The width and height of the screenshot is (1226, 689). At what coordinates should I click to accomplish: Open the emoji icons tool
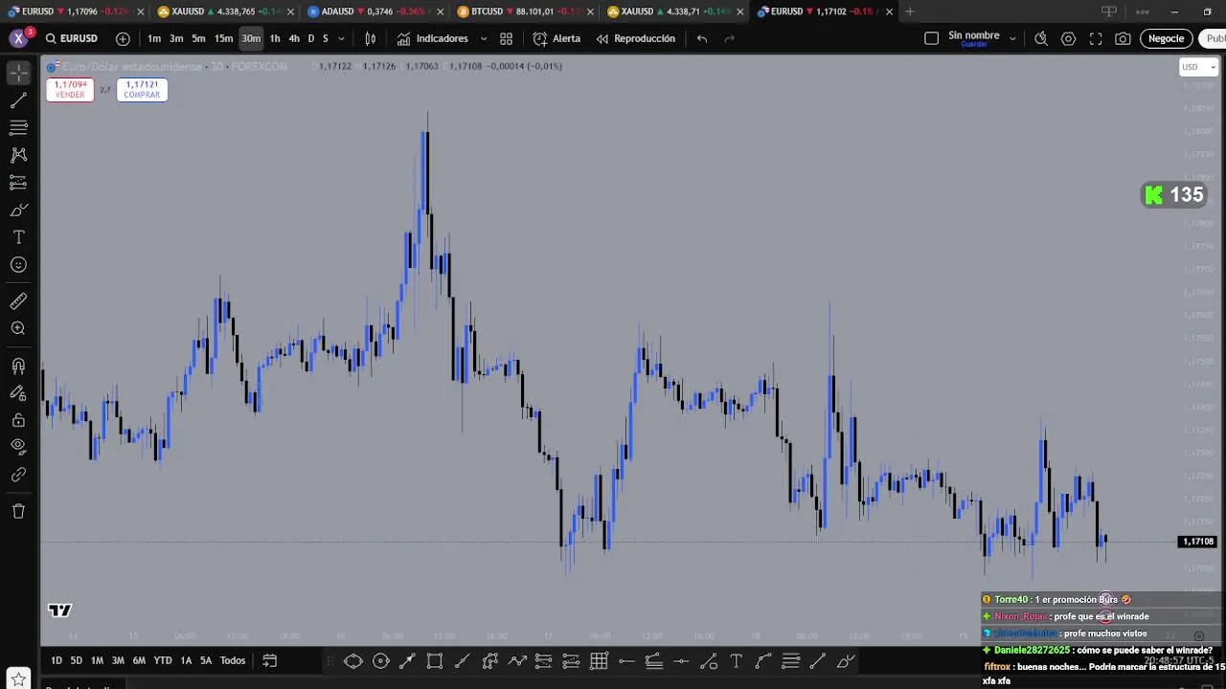click(x=18, y=265)
